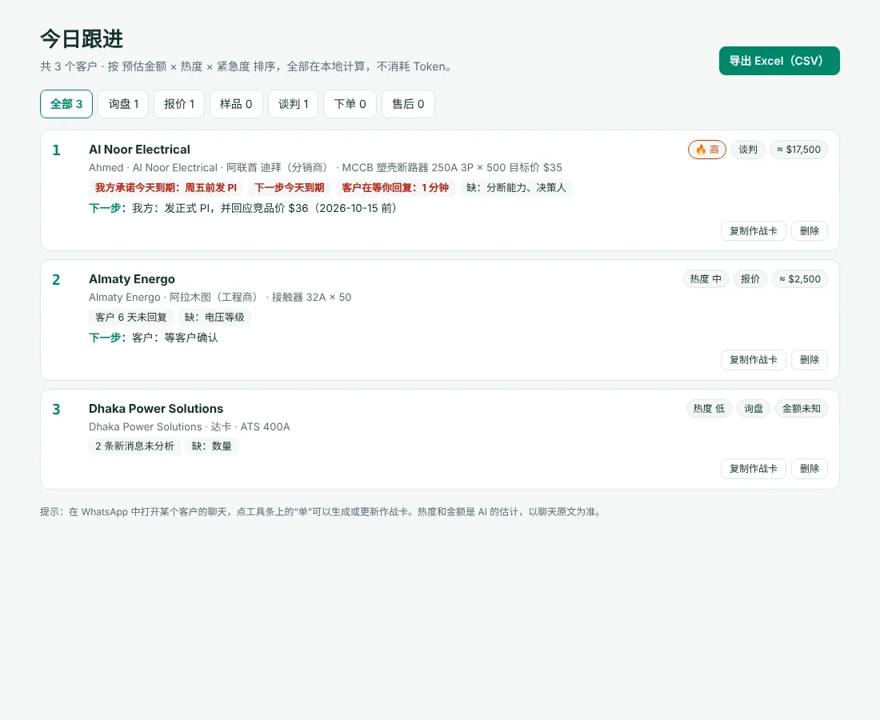This screenshot has height=720, width=880.
Task: Delete the Almaty Energo customer card
Action: (810, 360)
